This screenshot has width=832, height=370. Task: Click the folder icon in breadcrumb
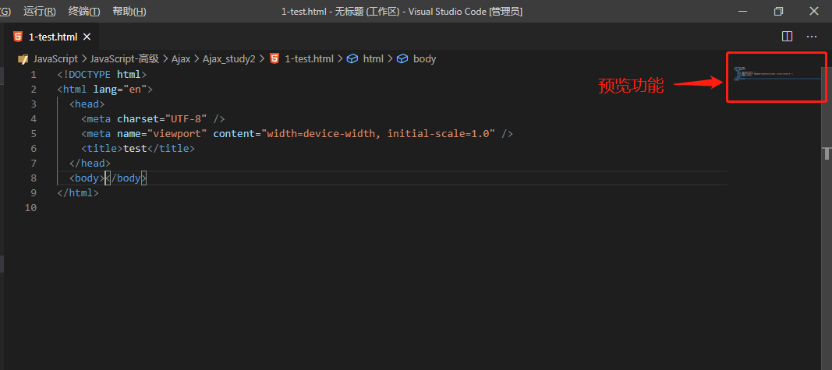click(x=23, y=59)
